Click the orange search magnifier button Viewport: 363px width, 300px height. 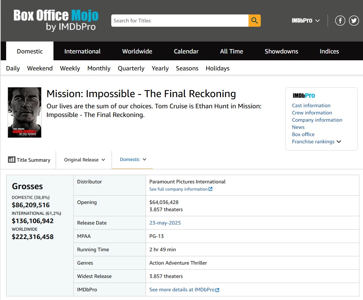254,21
